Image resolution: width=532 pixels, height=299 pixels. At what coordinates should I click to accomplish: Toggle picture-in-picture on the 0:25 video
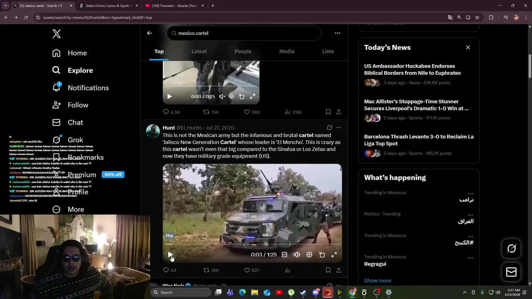[241, 96]
